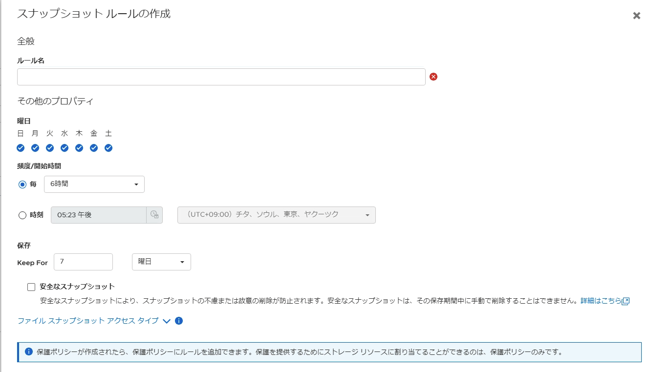Click the clock icon beside the time field

154,215
